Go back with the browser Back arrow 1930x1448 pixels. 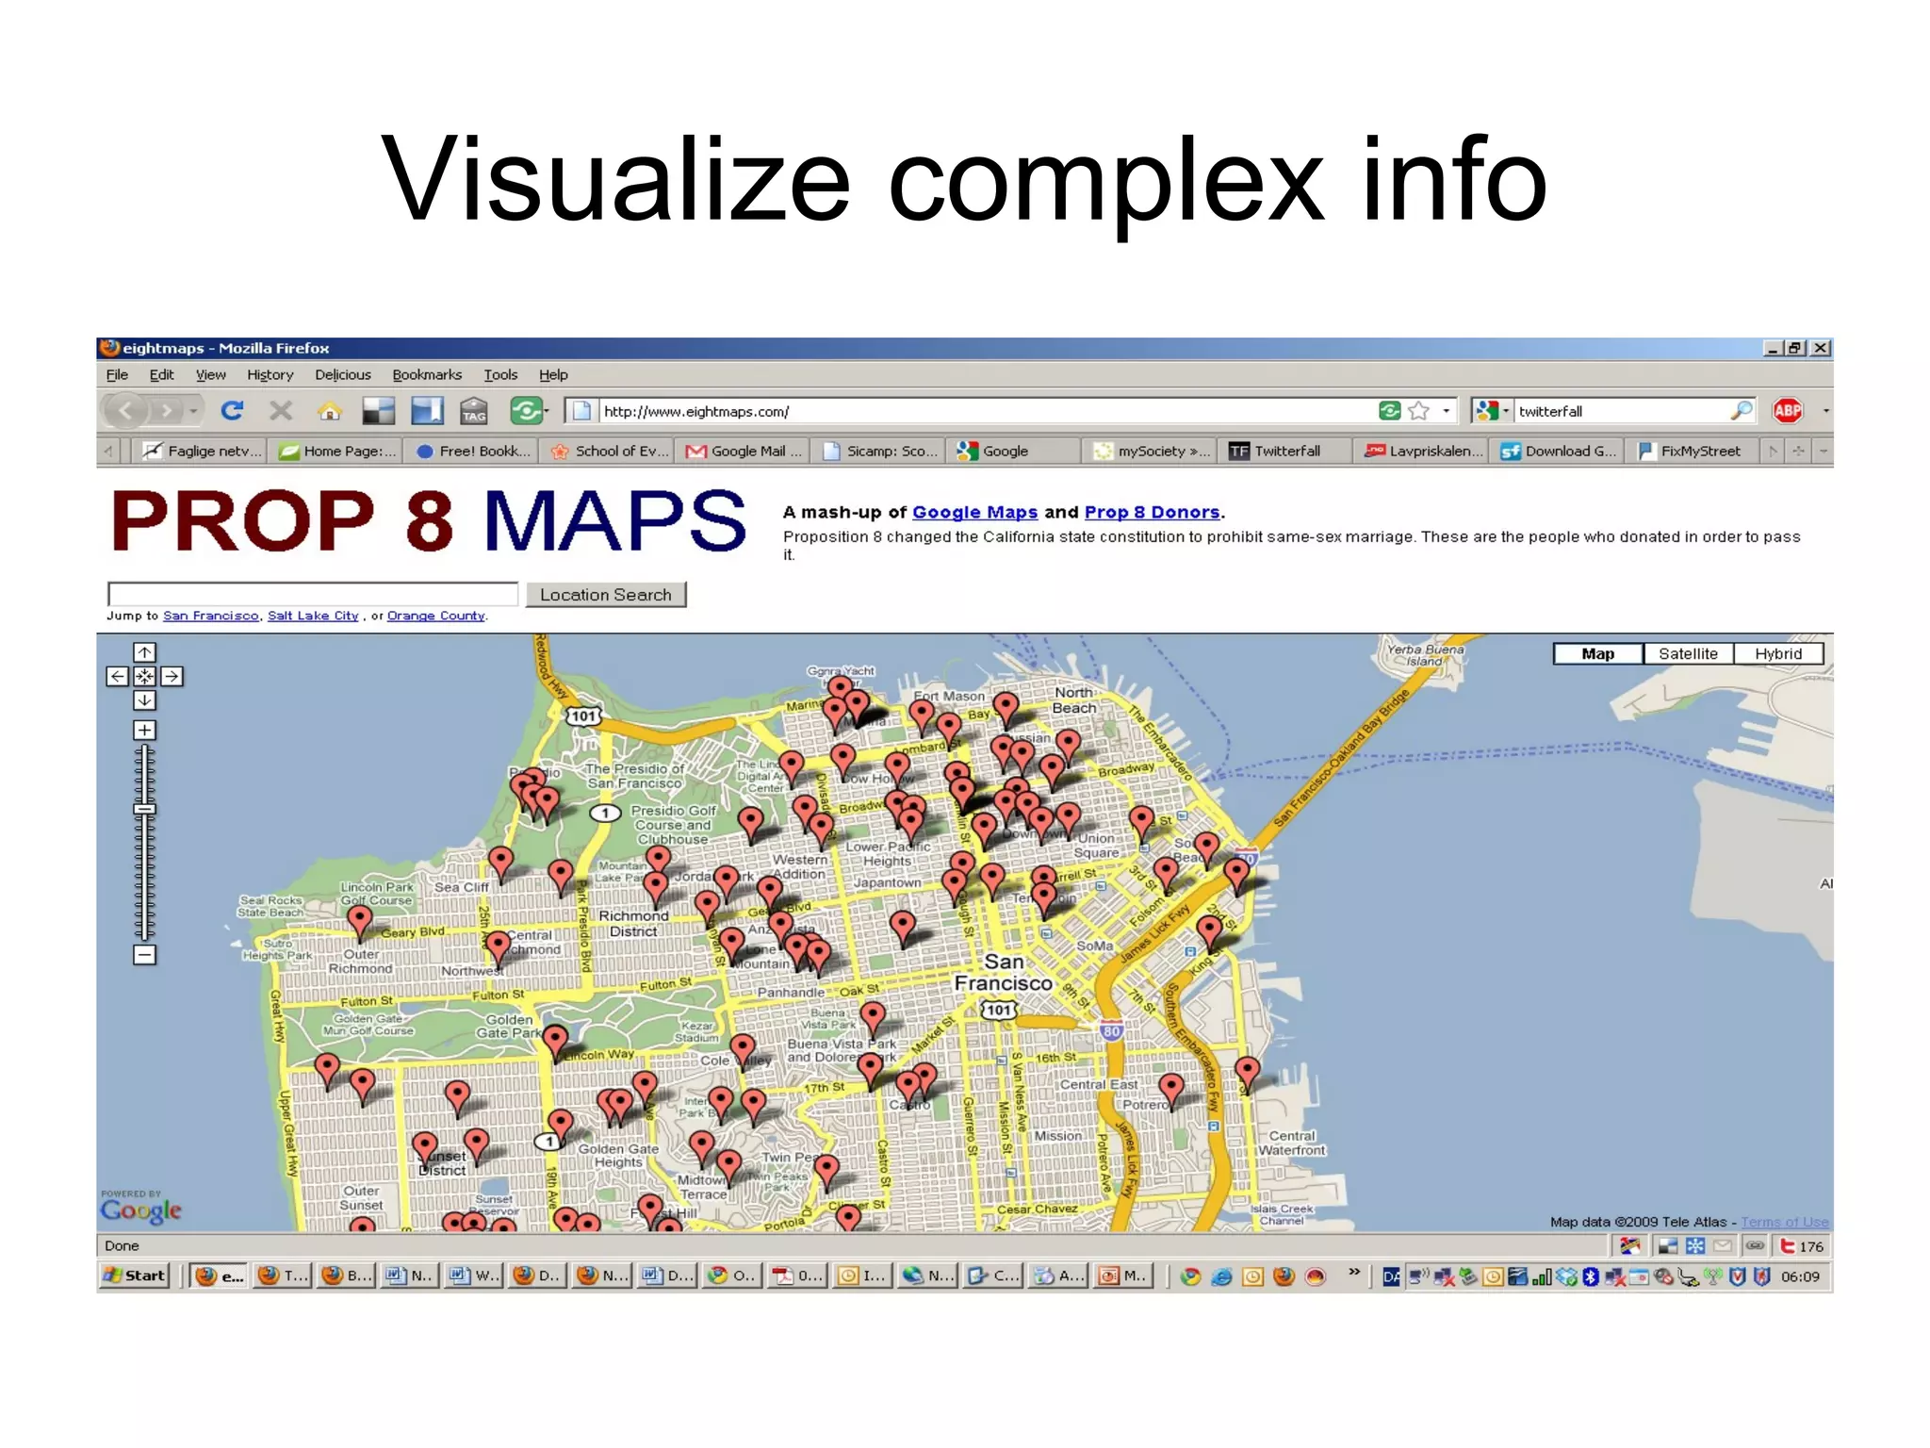(x=125, y=411)
